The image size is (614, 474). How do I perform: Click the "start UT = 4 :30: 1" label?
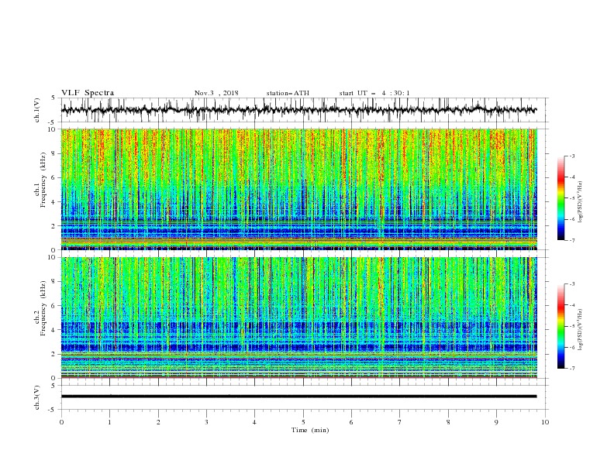tap(374, 93)
